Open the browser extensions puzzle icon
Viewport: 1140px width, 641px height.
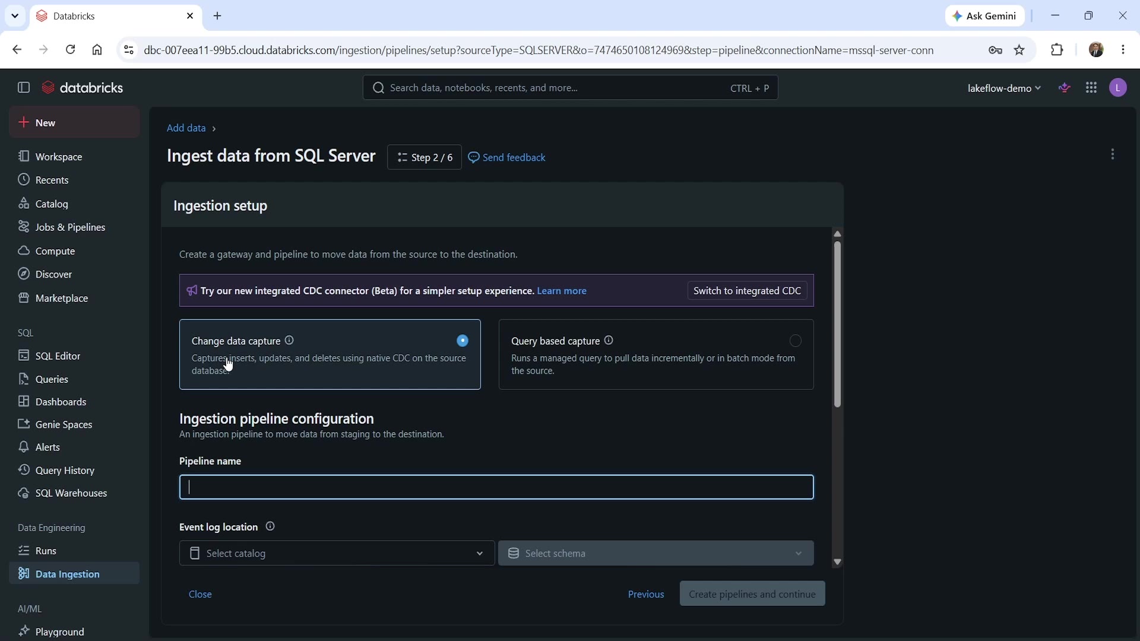(x=1057, y=50)
